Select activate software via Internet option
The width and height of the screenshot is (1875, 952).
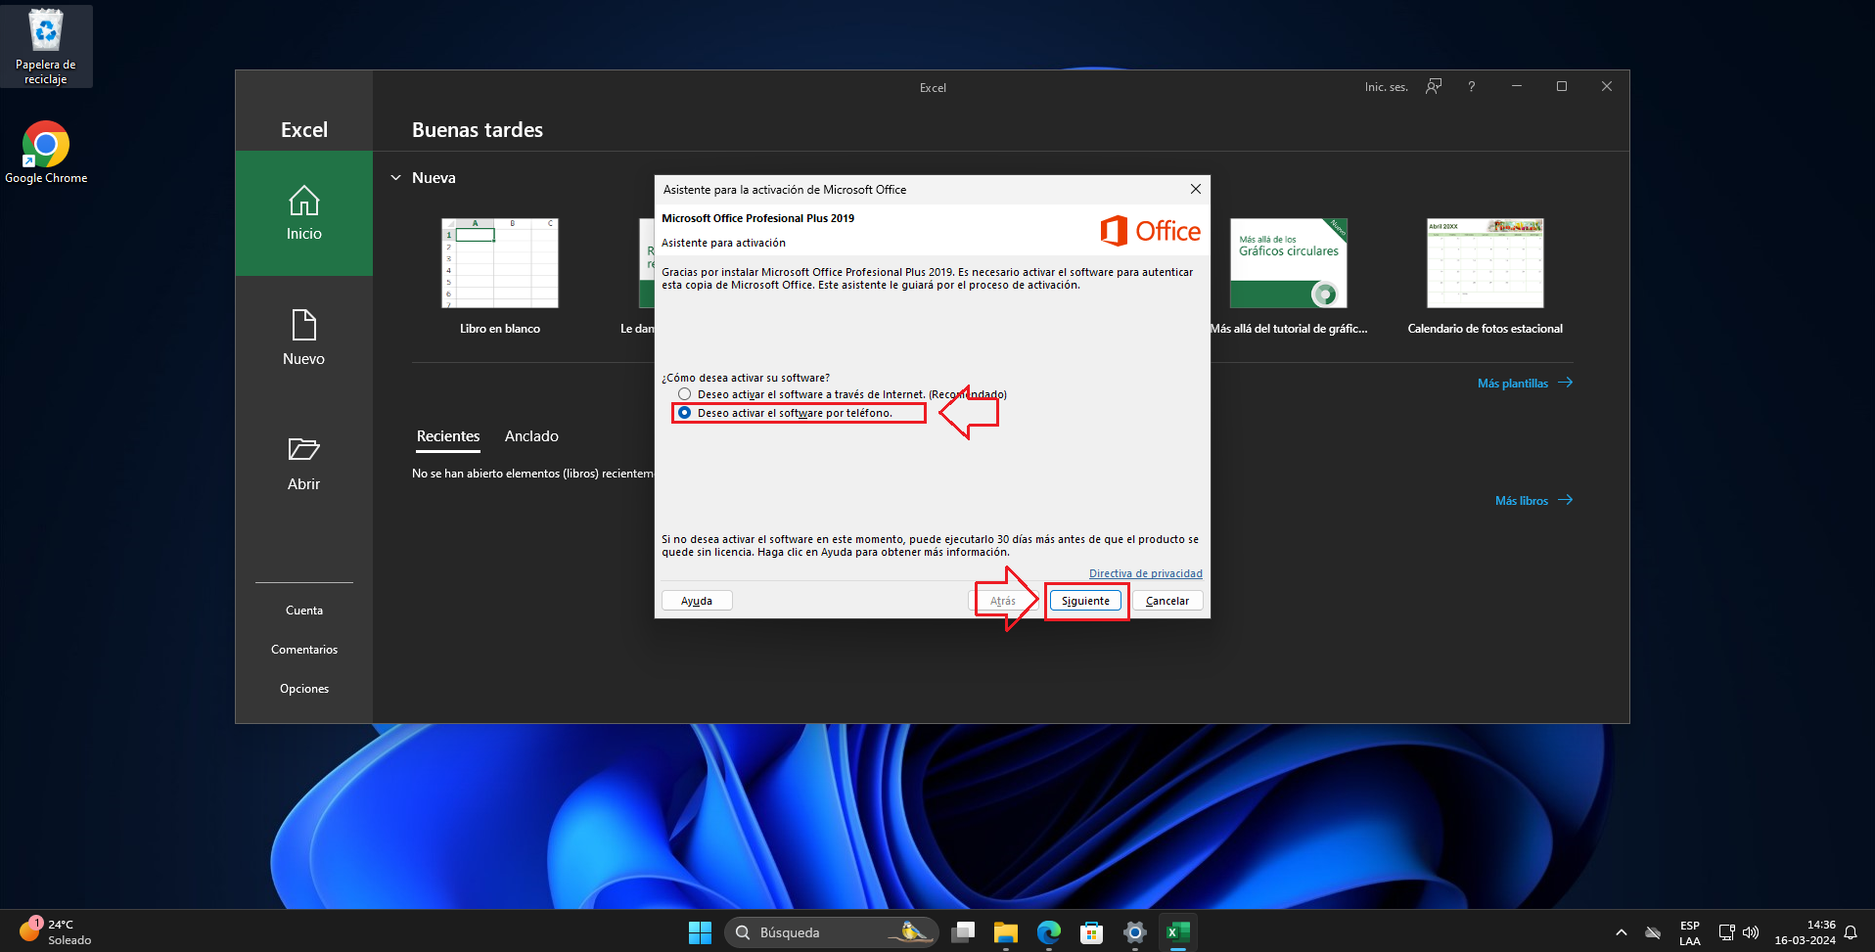684,394
